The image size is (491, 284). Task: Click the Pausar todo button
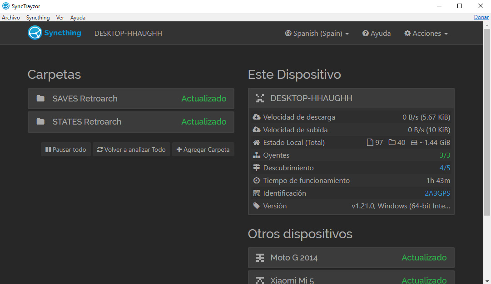(66, 149)
